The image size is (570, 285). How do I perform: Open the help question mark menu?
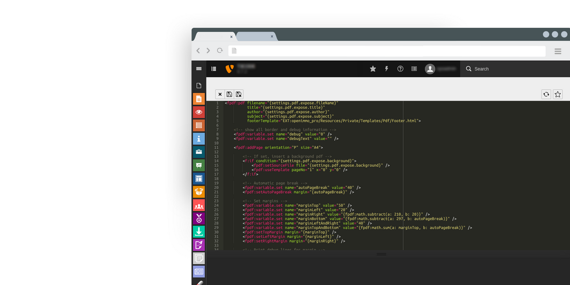click(400, 69)
